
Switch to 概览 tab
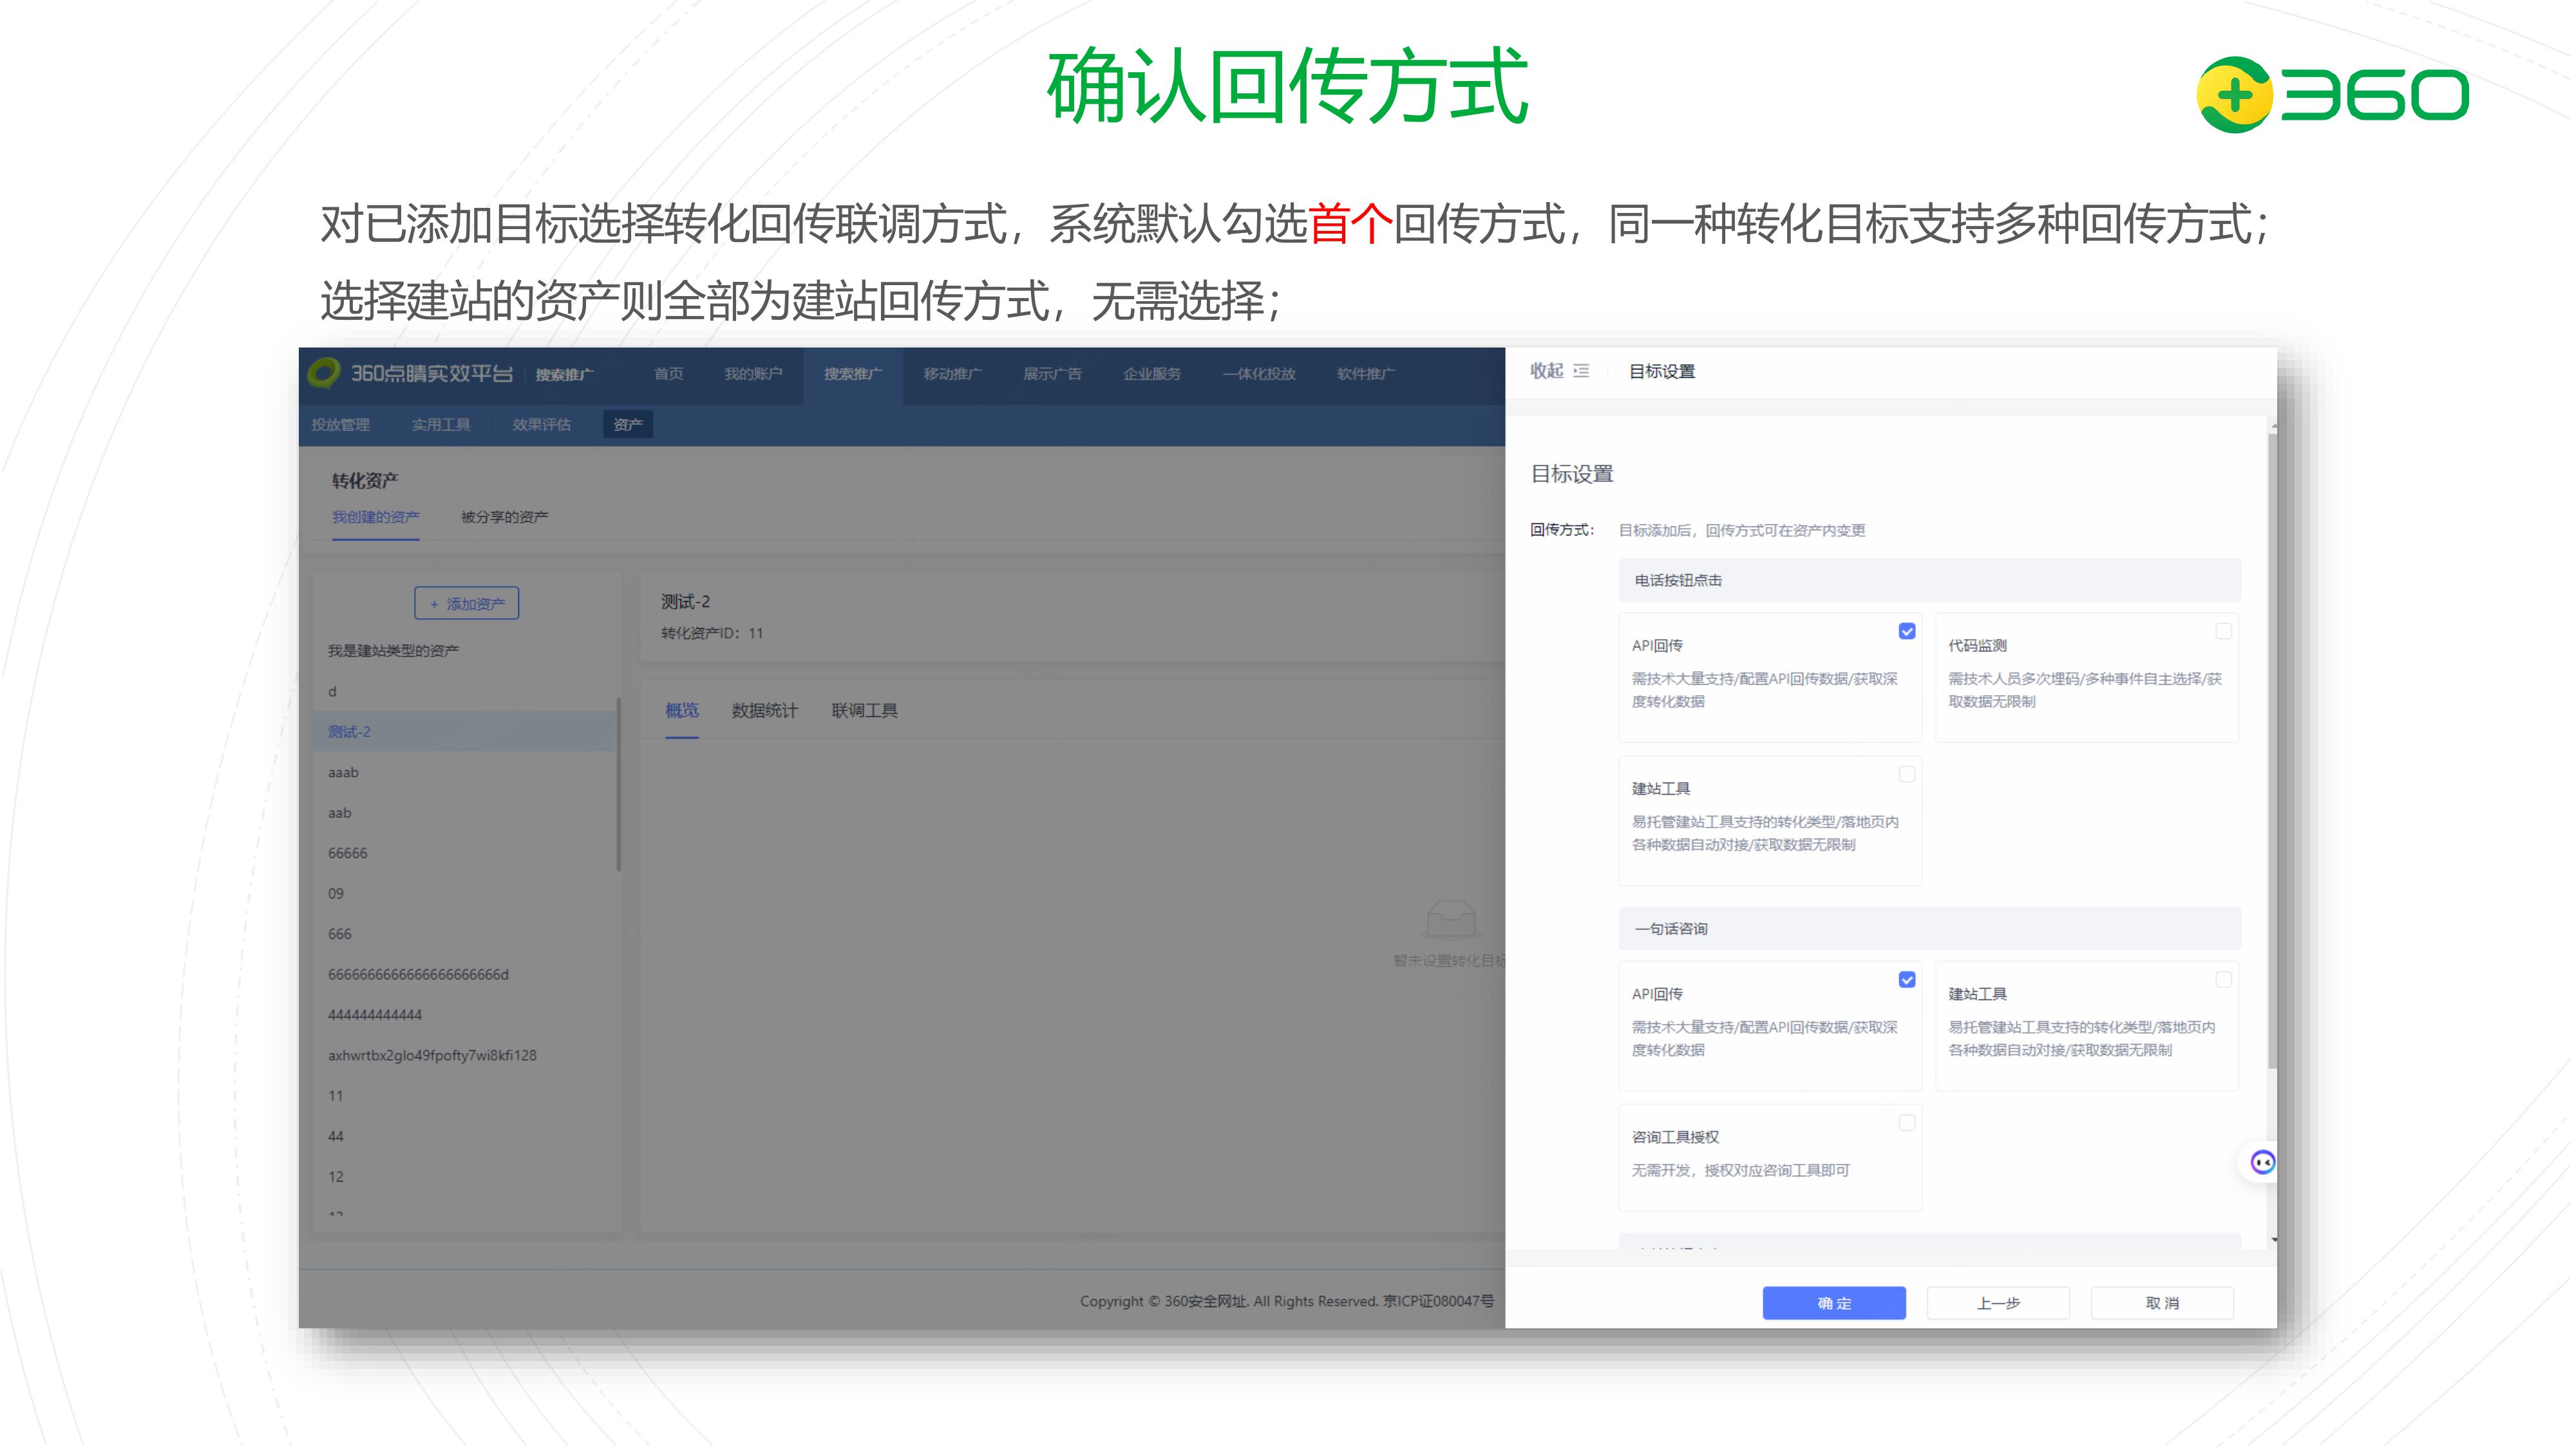(x=682, y=710)
